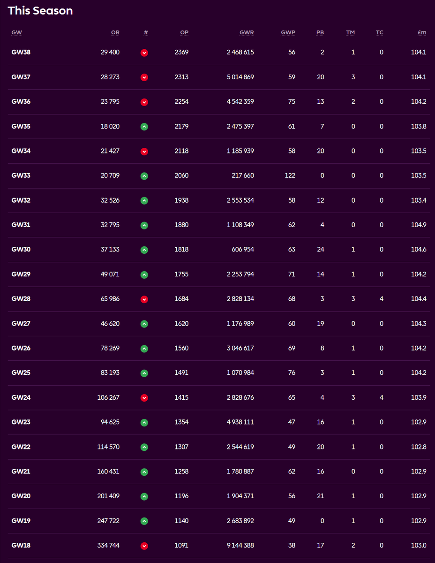This screenshot has width=435, height=563.
Task: Select the GW33 row label
Action: tap(21, 175)
